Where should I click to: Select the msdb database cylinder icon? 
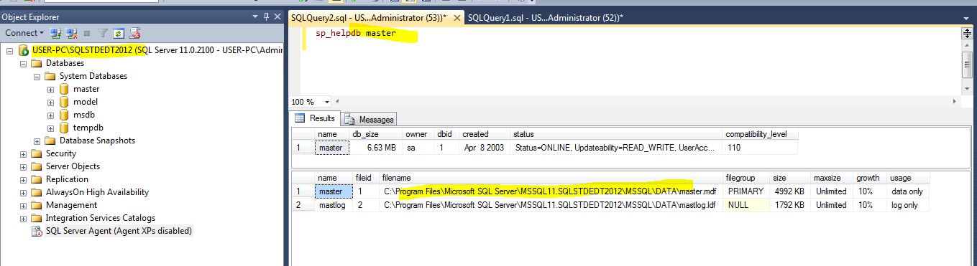coord(64,115)
